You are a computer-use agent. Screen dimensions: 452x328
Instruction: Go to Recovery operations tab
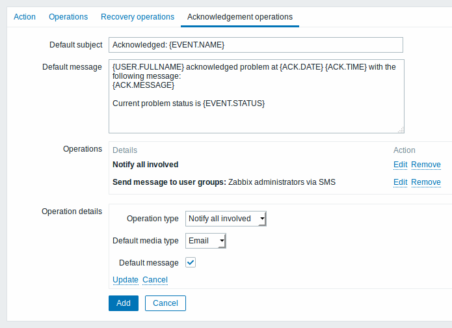[137, 17]
